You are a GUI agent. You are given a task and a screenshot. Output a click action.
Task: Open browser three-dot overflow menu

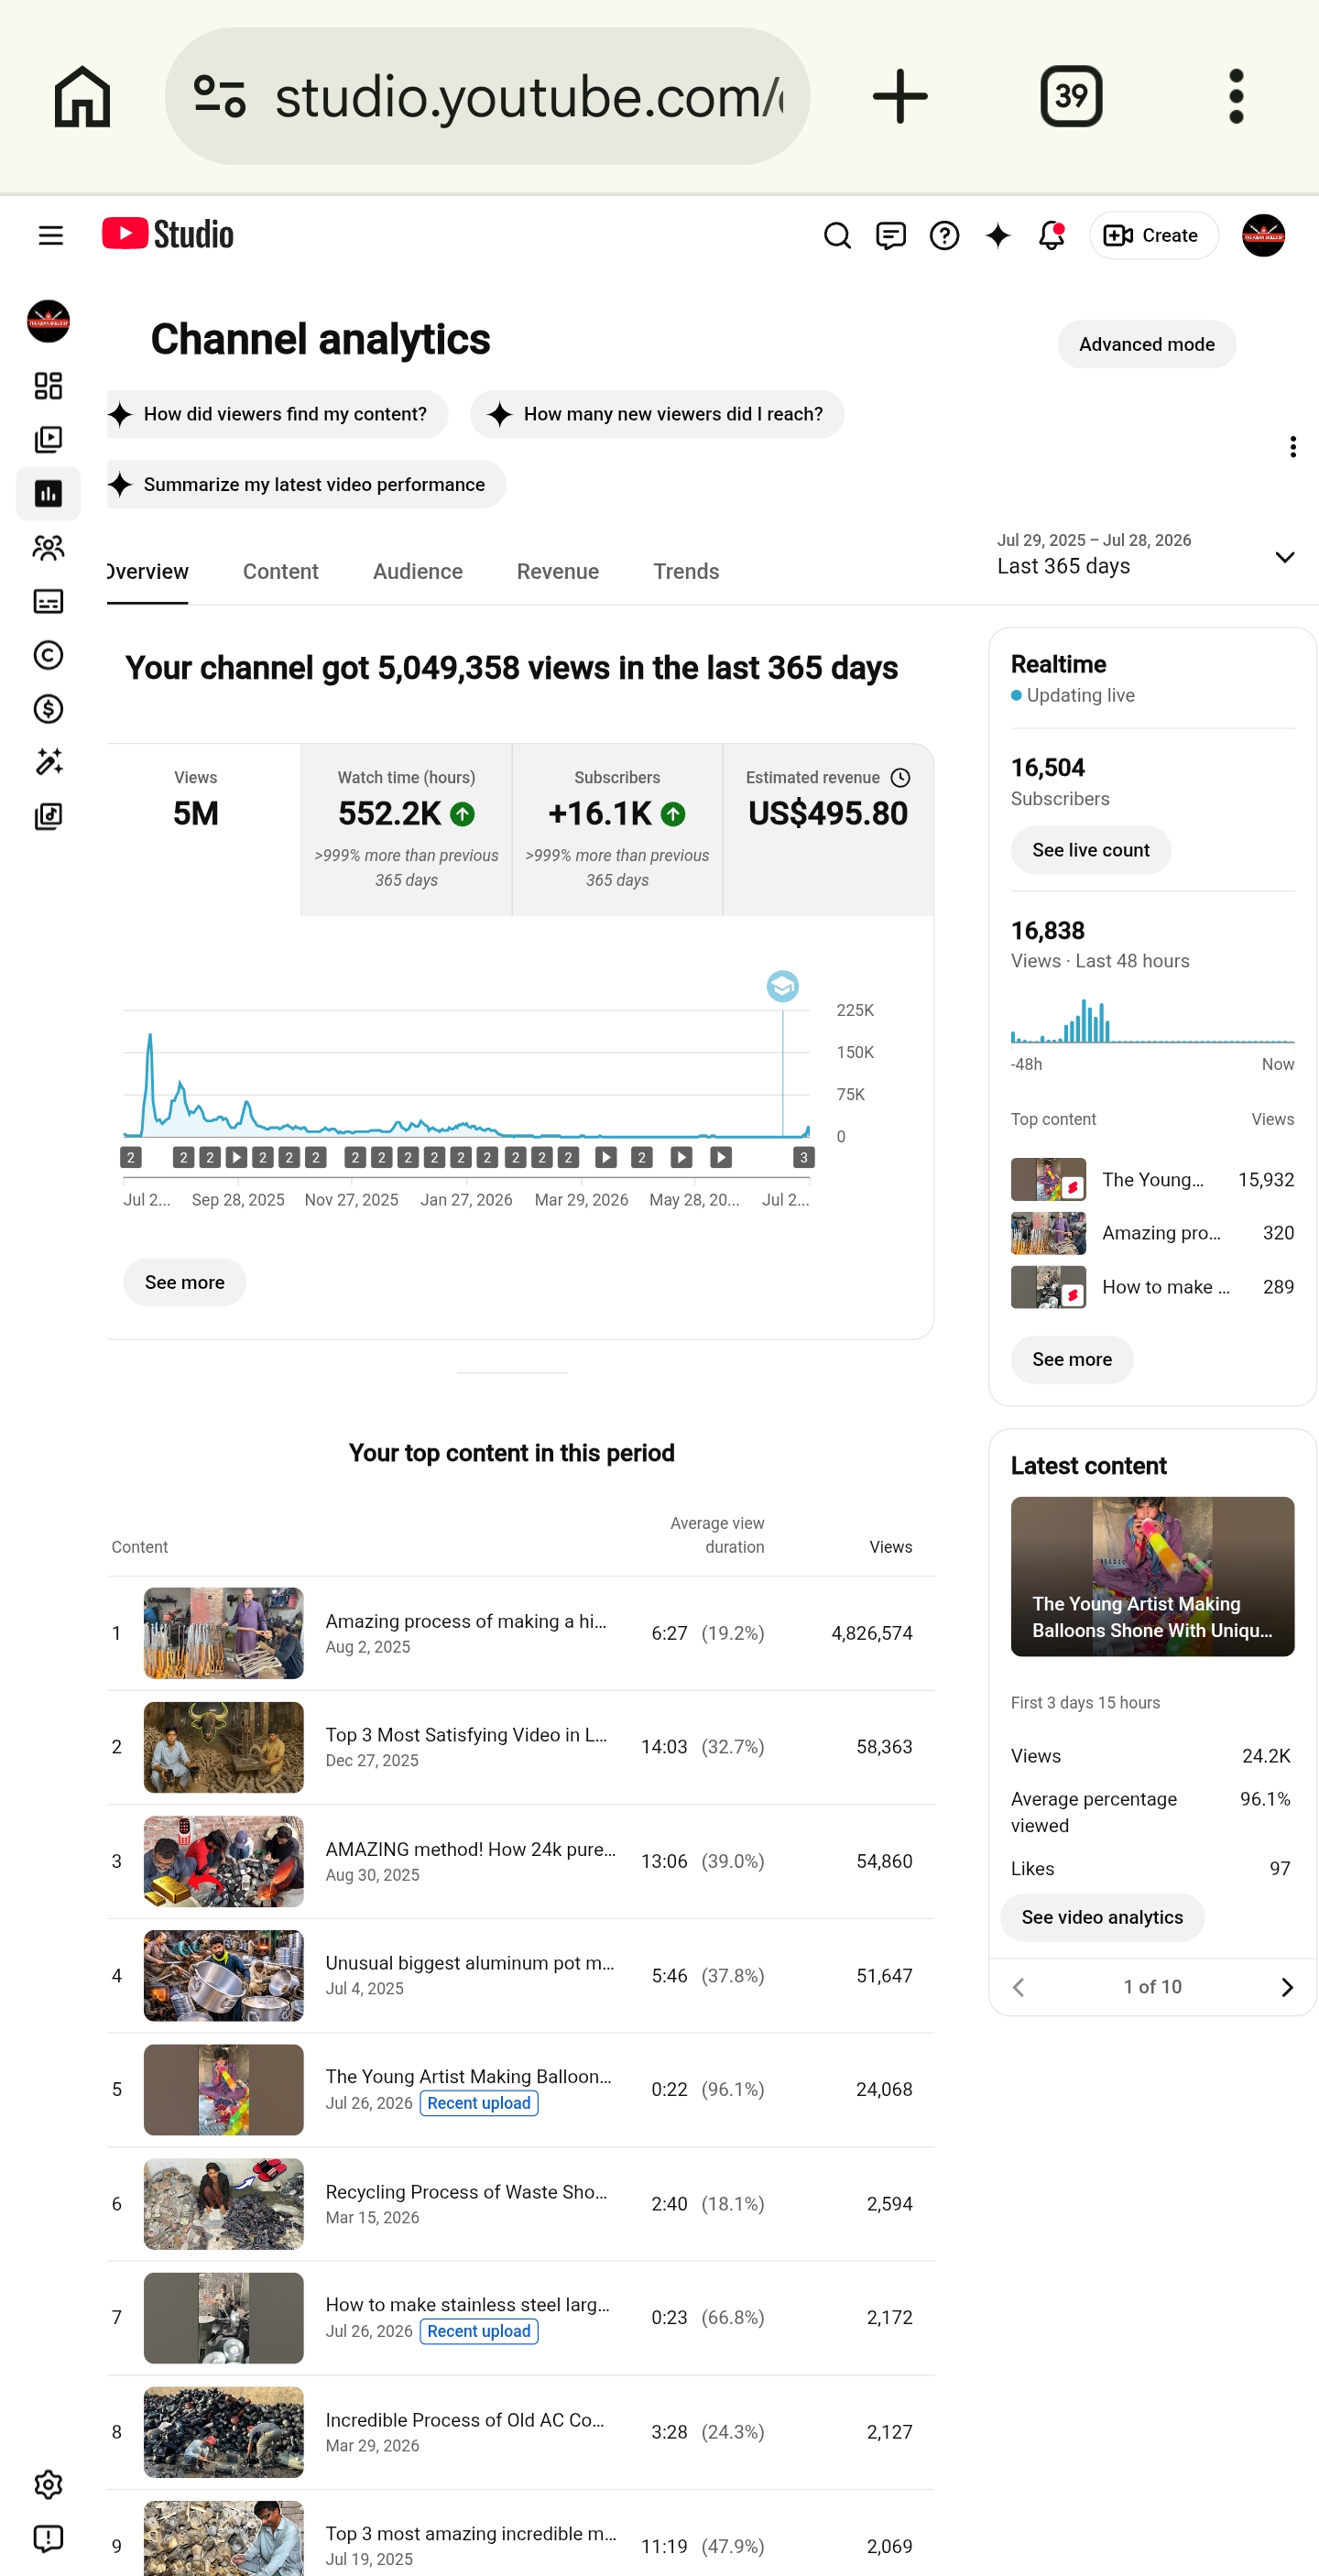pyautogui.click(x=1236, y=96)
